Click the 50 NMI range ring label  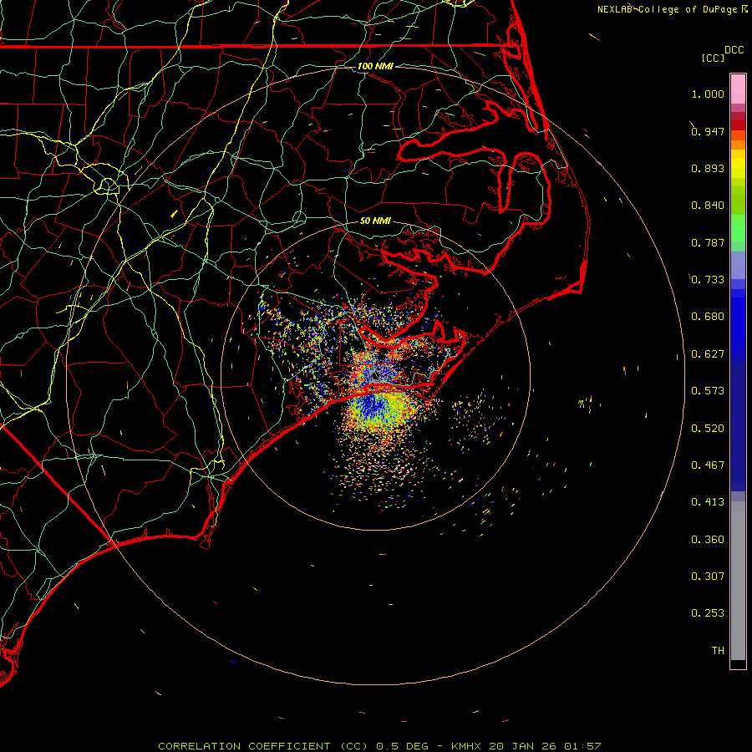pyautogui.click(x=375, y=221)
